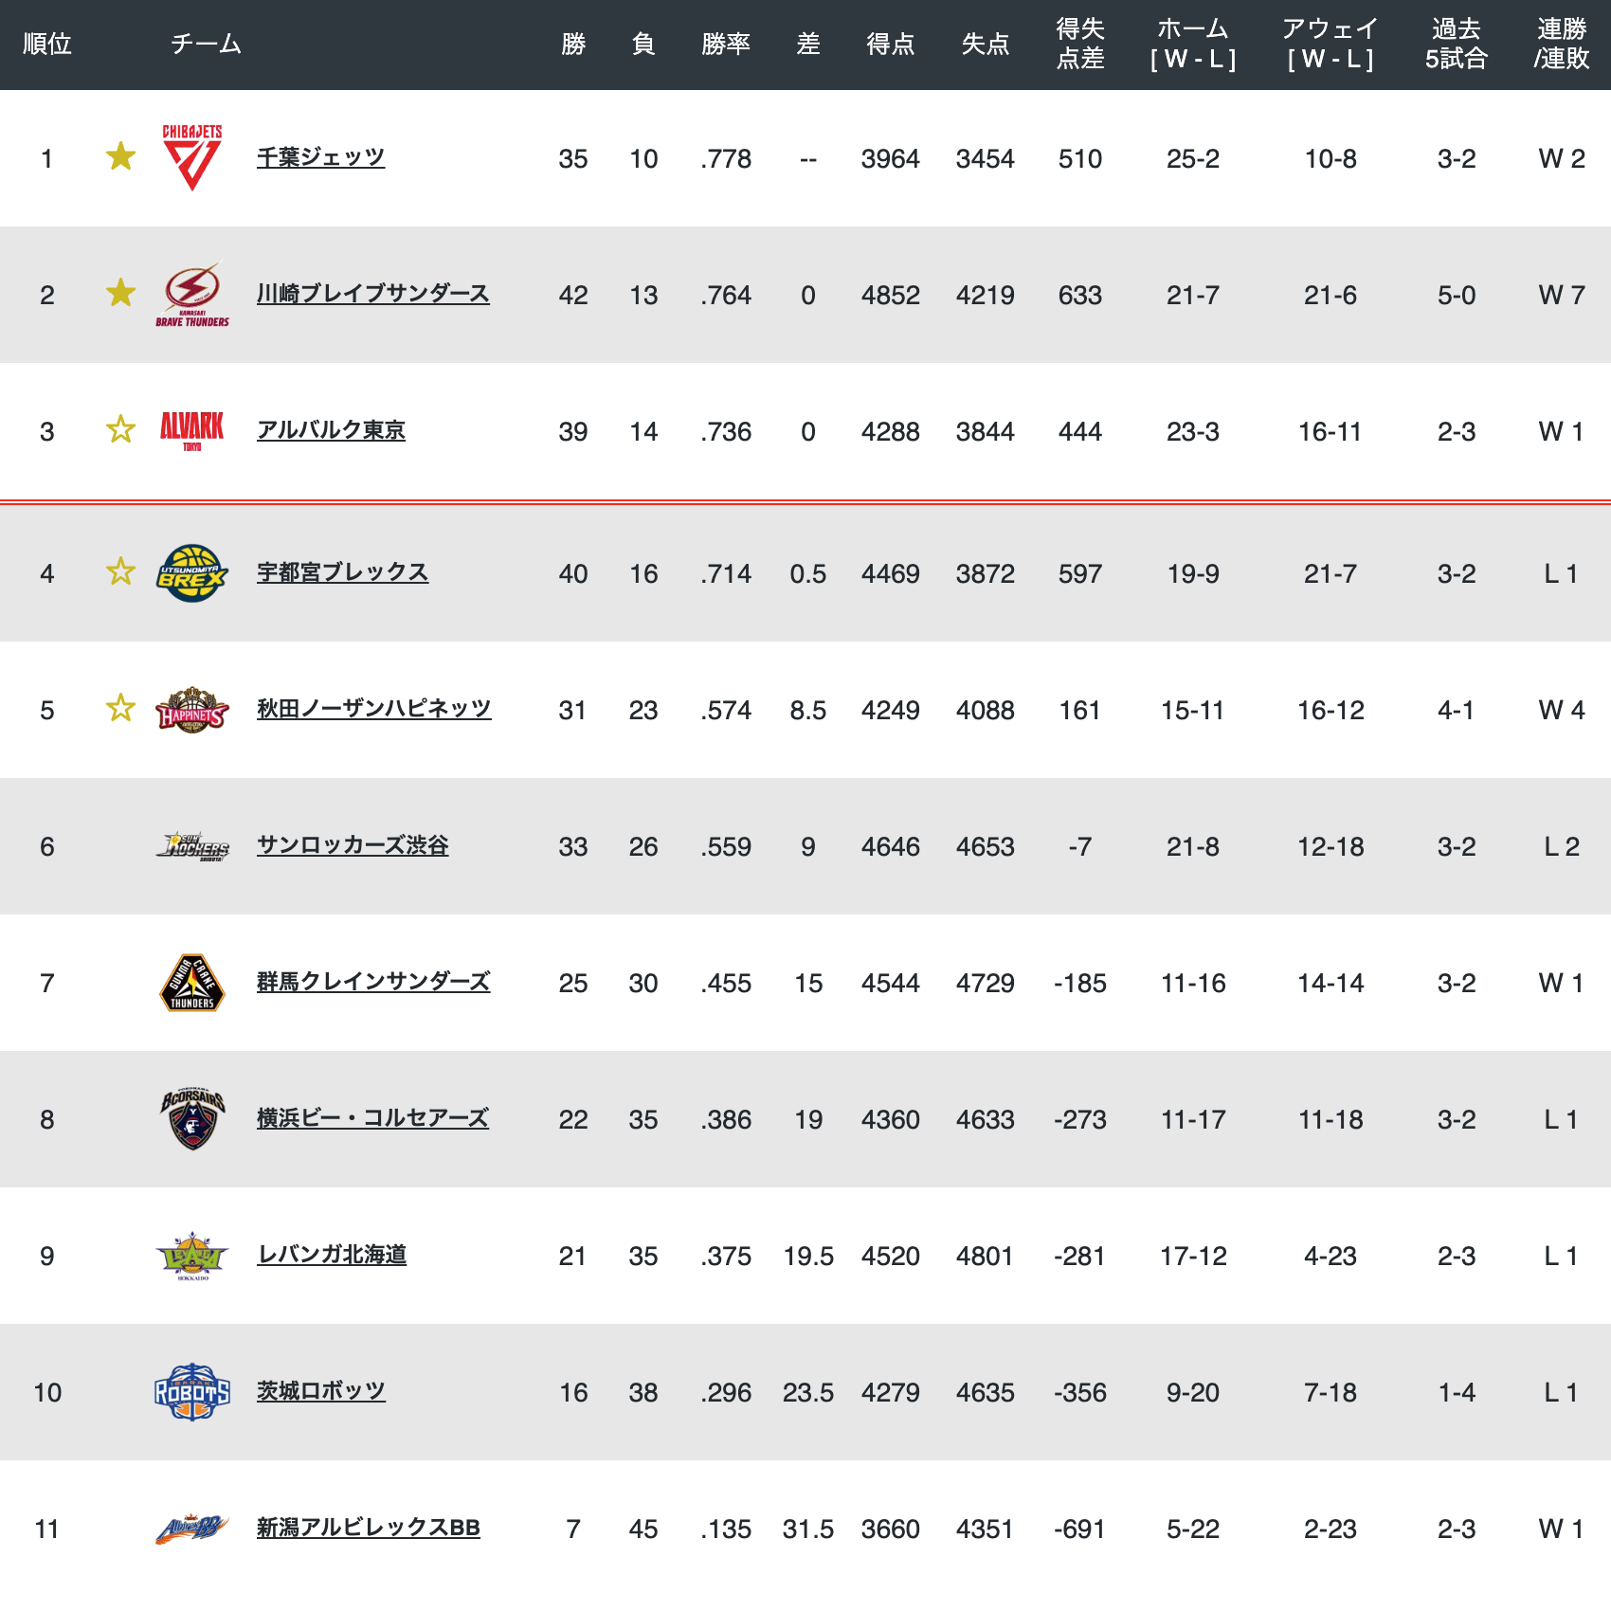Click the Gunma Crane Thunders logo
Screen dimensions: 1611x1611
pyautogui.click(x=192, y=982)
